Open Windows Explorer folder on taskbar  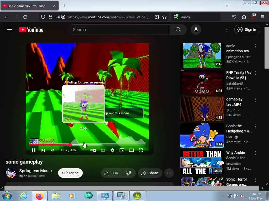click(56, 196)
